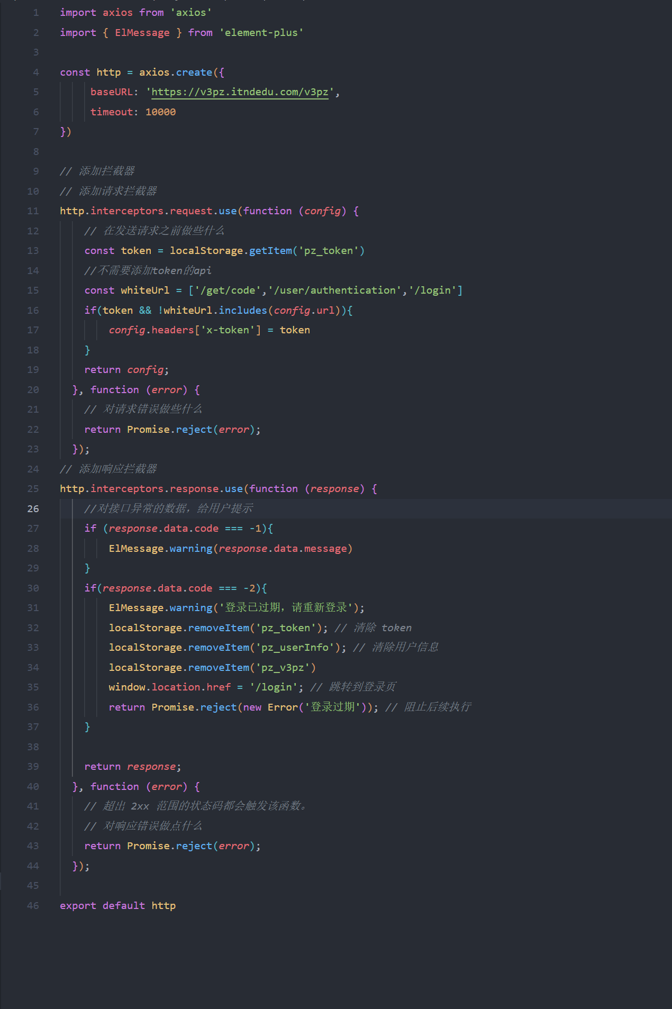Click the comment 清除 token on line 32

pyautogui.click(x=374, y=628)
